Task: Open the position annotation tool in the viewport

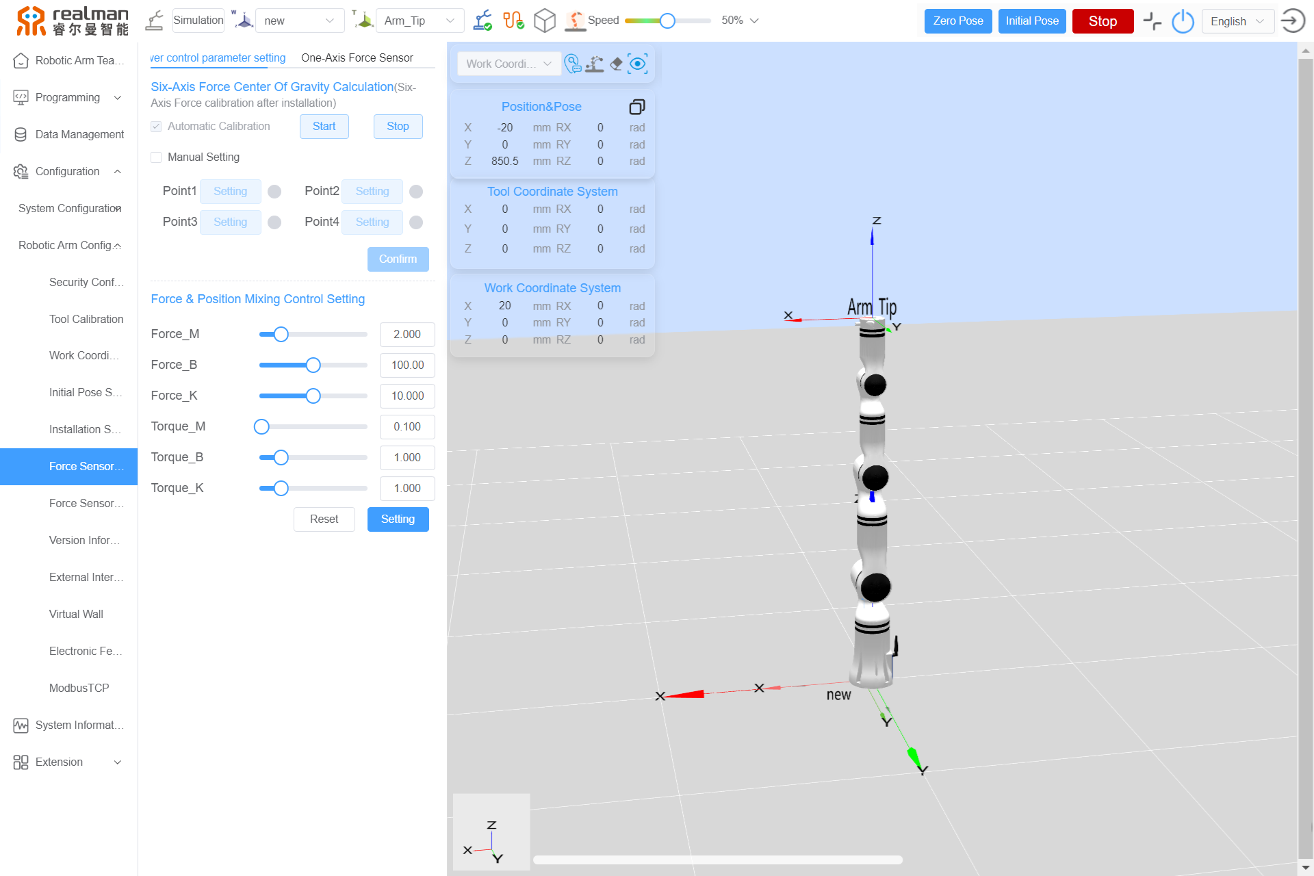Action: (574, 64)
